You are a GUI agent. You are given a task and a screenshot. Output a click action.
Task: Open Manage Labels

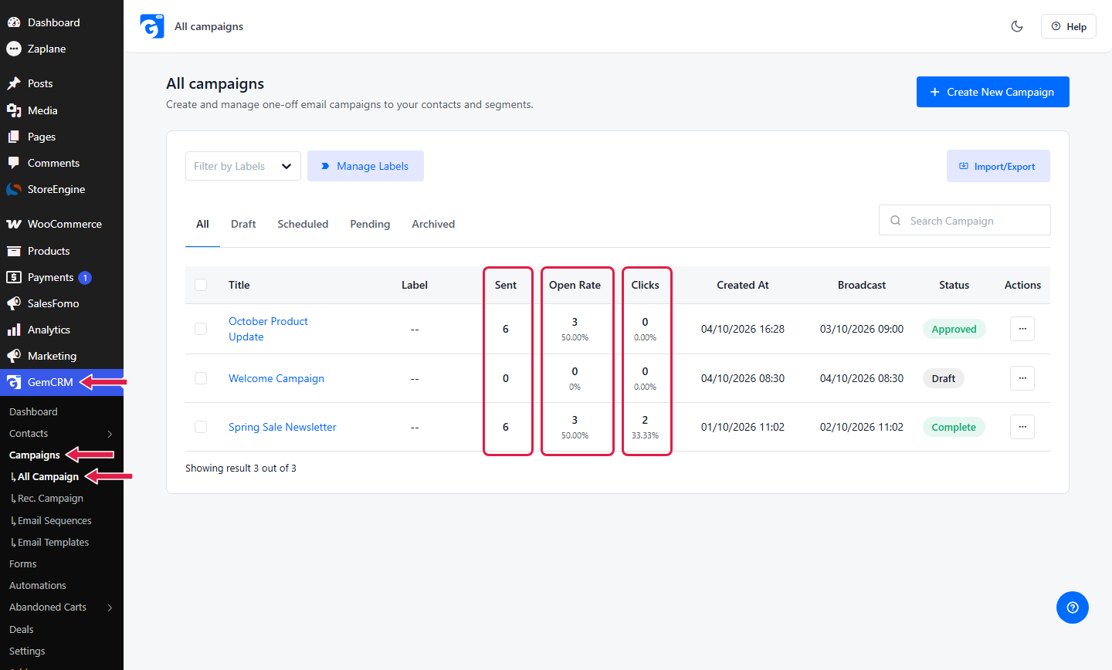[365, 166]
